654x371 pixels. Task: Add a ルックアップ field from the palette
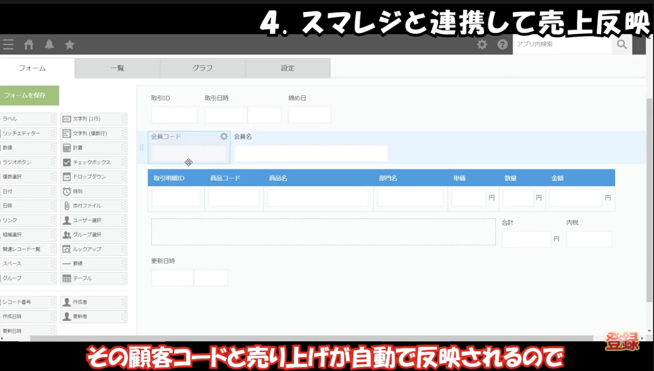click(93, 249)
